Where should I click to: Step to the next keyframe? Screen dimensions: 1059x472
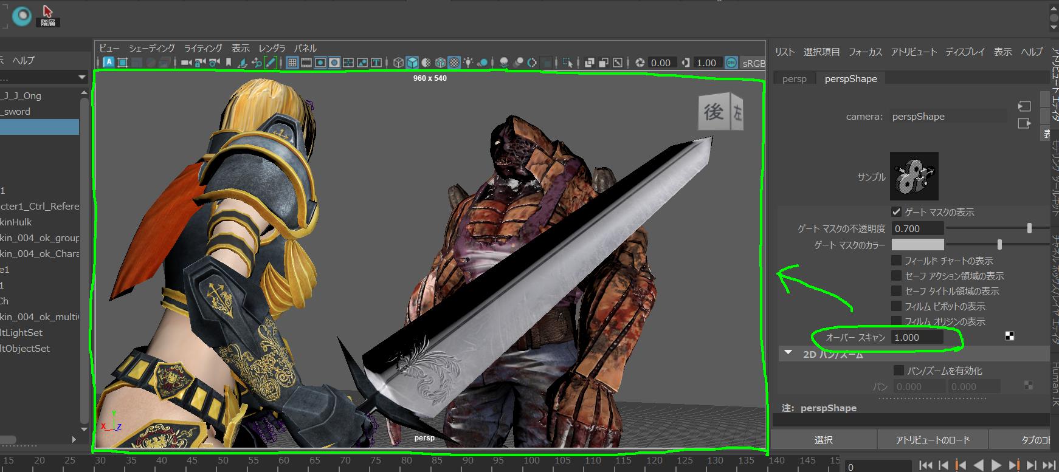pos(1015,465)
